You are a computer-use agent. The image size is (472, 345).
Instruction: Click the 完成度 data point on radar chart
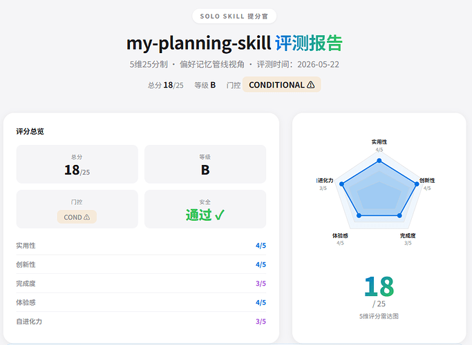[399, 215]
